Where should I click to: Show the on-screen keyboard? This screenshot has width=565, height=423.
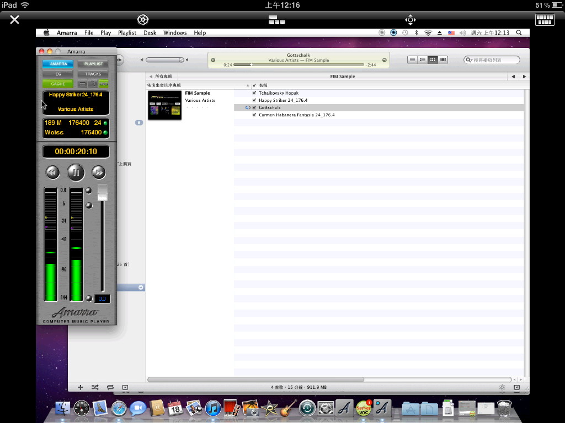point(545,20)
